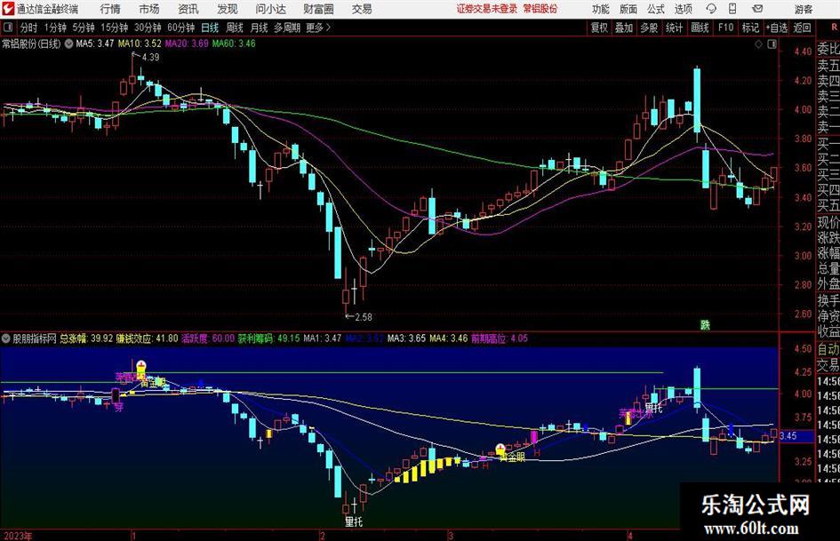The image size is (840, 541).
Task: Open the customer service headset icon
Action: [x=711, y=9]
